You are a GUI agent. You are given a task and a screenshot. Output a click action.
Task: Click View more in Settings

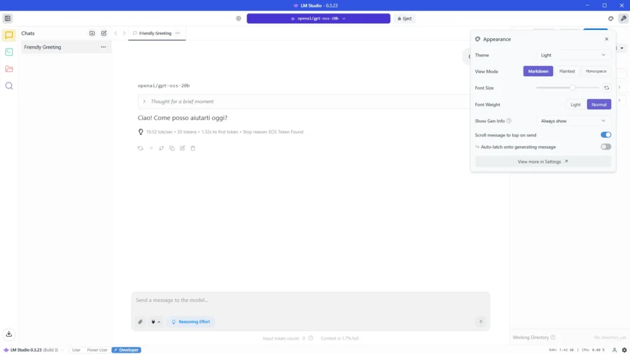[543, 162]
